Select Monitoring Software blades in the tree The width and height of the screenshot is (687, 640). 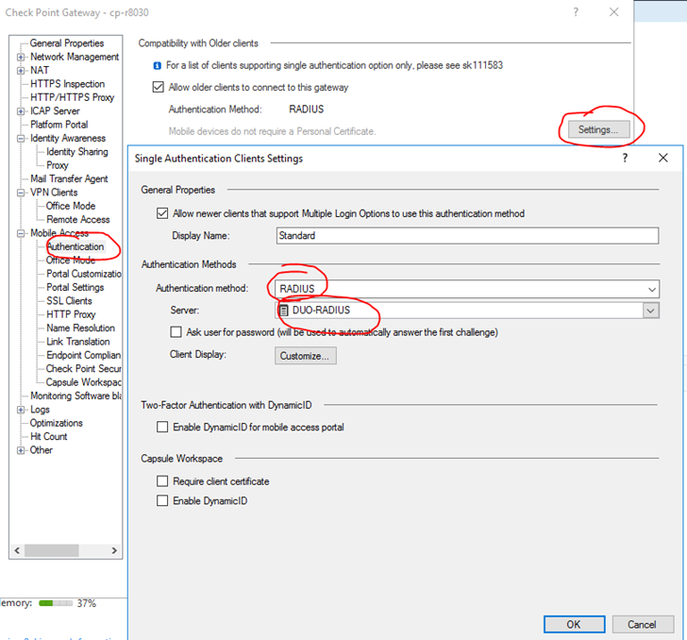pyautogui.click(x=75, y=396)
